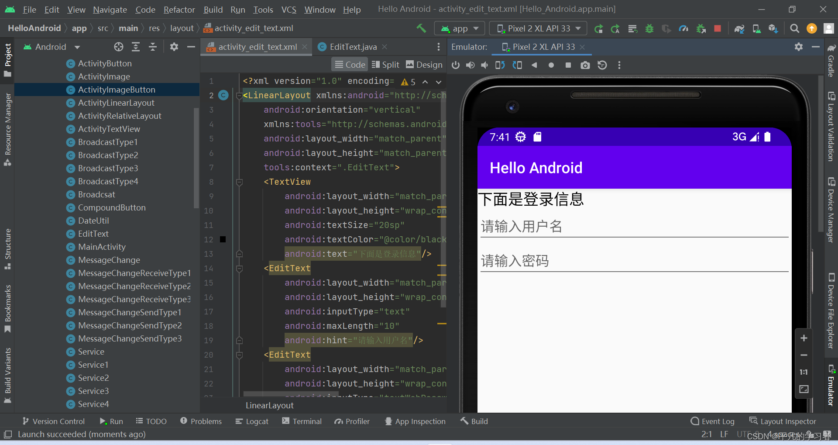
Task: Open the Logcat tool window
Action: (x=252, y=421)
